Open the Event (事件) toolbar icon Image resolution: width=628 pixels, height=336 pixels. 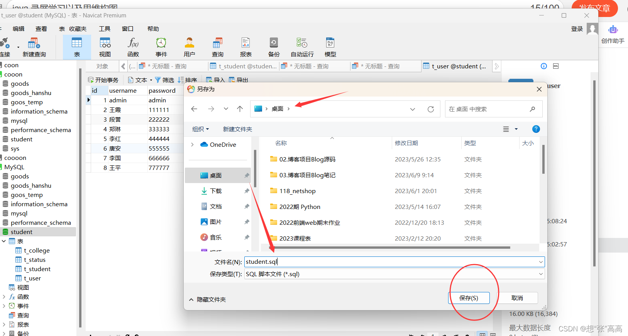click(161, 48)
